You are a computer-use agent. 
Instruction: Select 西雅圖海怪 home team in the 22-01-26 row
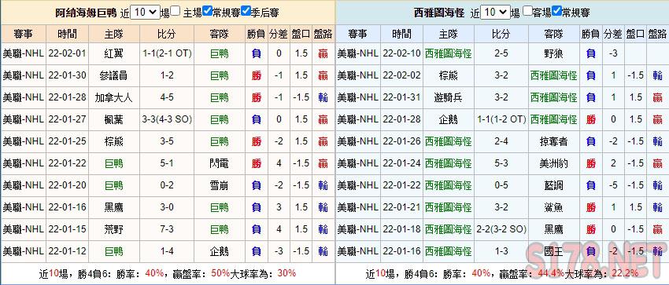[448, 141]
